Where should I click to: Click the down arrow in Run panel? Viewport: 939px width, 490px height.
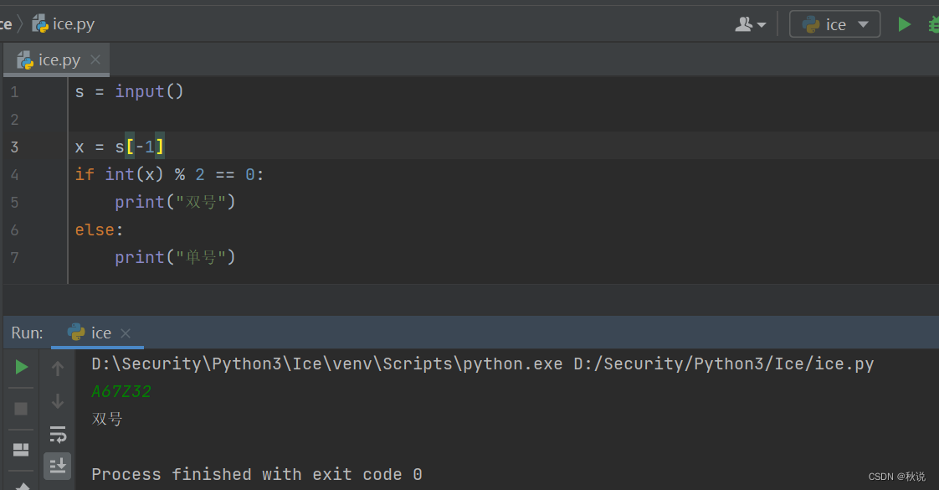tap(58, 400)
